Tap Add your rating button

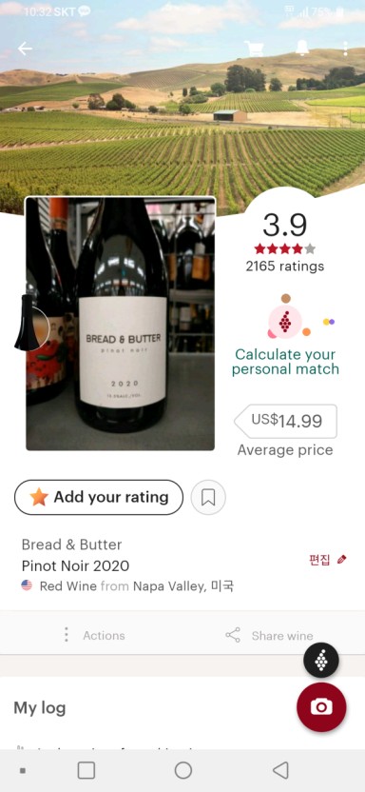(x=99, y=498)
